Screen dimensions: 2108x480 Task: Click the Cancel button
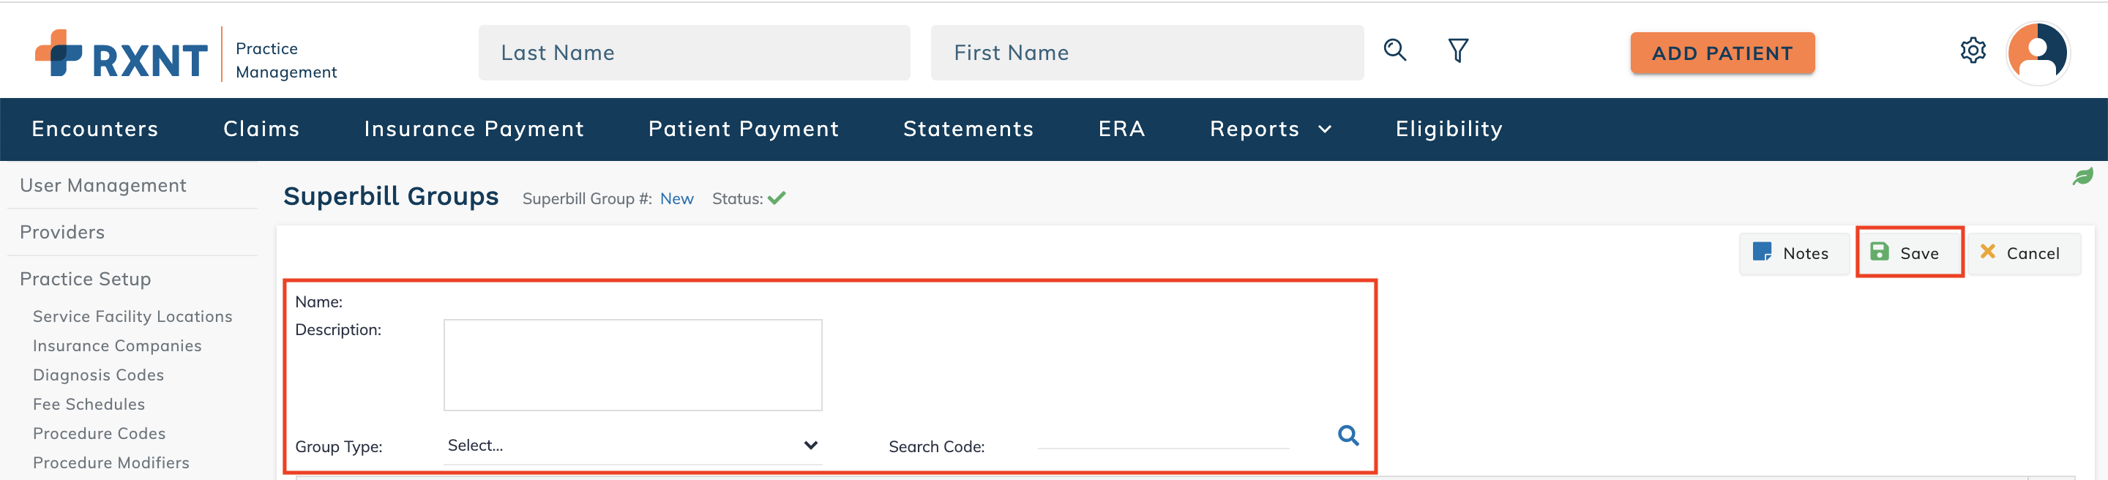[x=2020, y=252]
